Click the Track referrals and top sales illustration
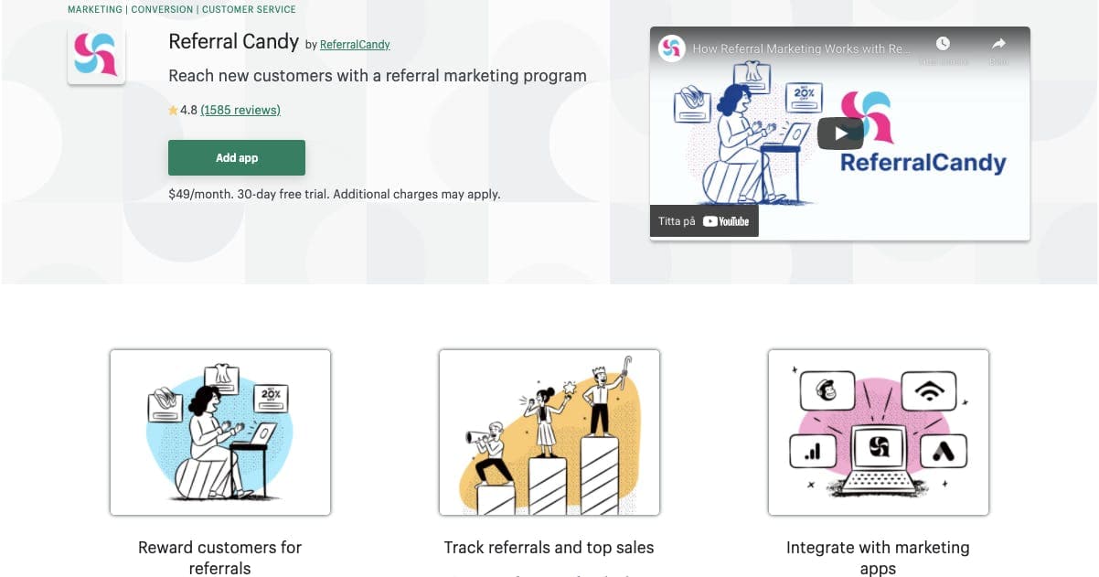The image size is (1099, 577). click(x=549, y=432)
